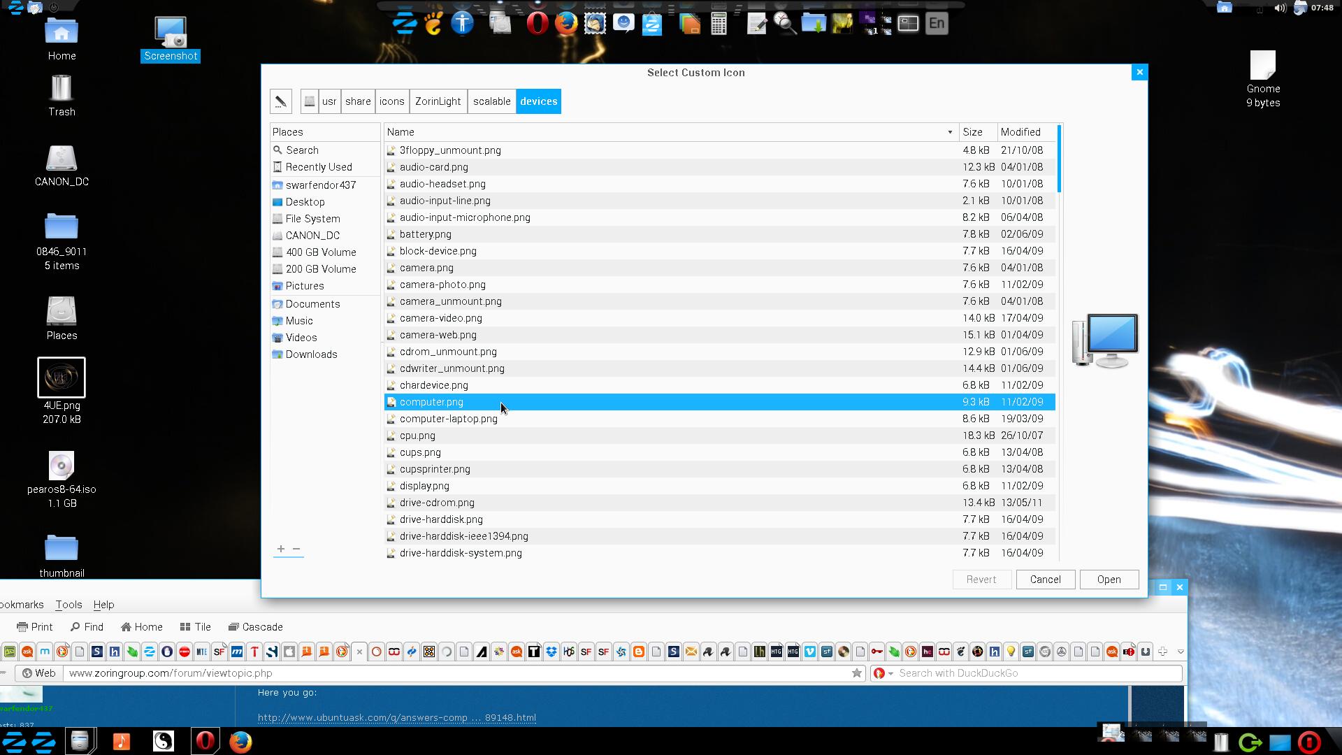This screenshot has width=1342, height=755.
Task: Sort files using the Name column arrow
Action: pos(949,132)
